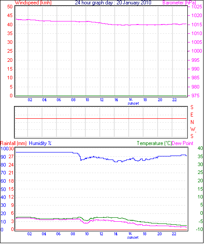Select the '9' value on the rainfall axis

coord(12,205)
